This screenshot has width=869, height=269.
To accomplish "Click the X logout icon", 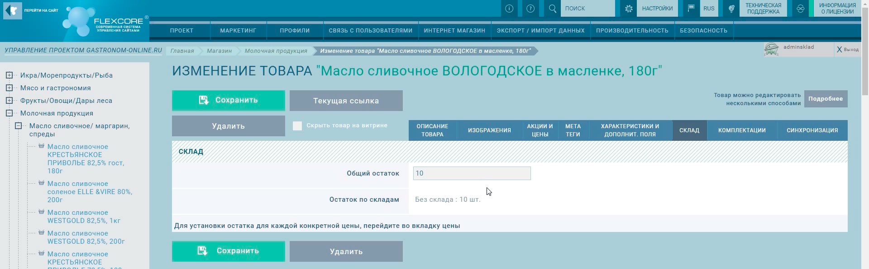I will [839, 50].
